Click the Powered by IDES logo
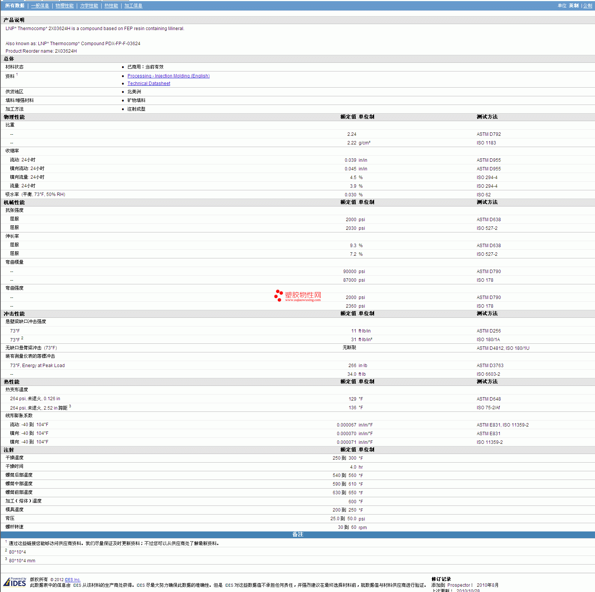Screen dimensions: 595x592 pos(15,582)
